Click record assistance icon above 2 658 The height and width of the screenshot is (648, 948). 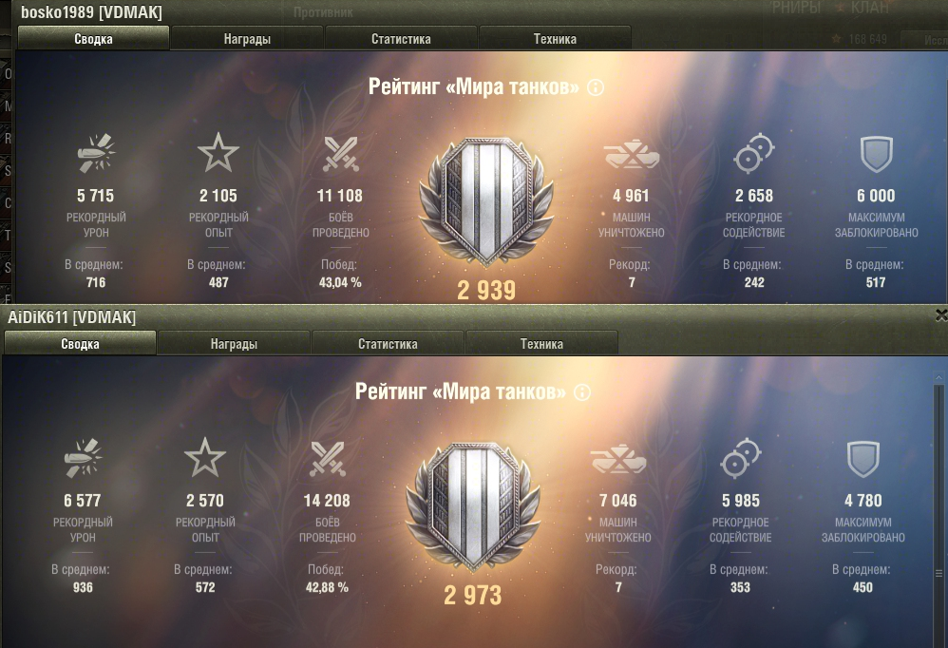754,154
